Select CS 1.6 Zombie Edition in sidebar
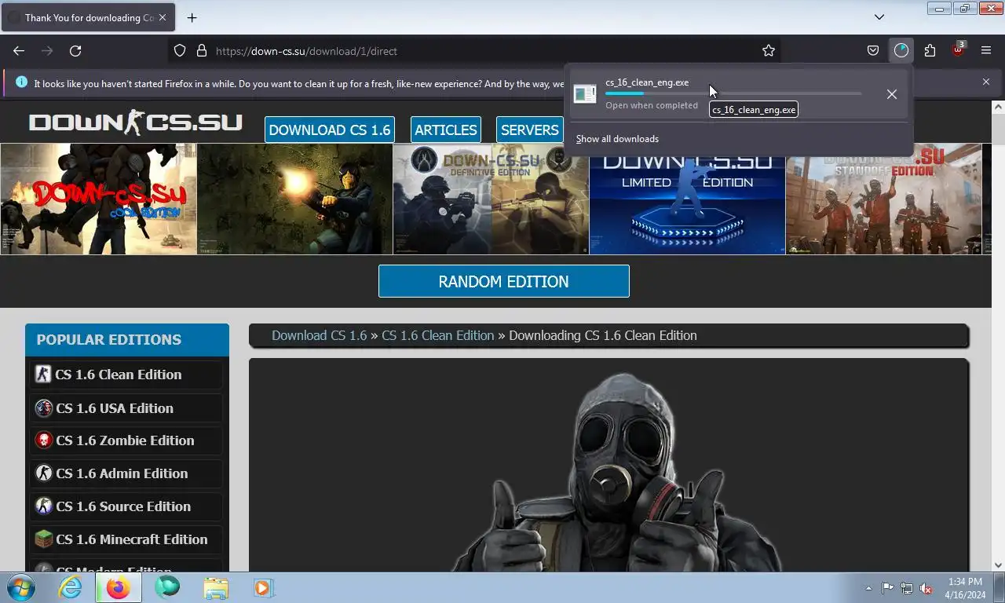 pos(126,440)
